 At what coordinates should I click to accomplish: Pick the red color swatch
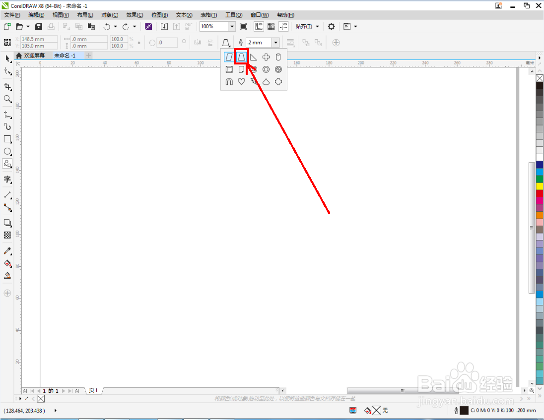[x=540, y=193]
